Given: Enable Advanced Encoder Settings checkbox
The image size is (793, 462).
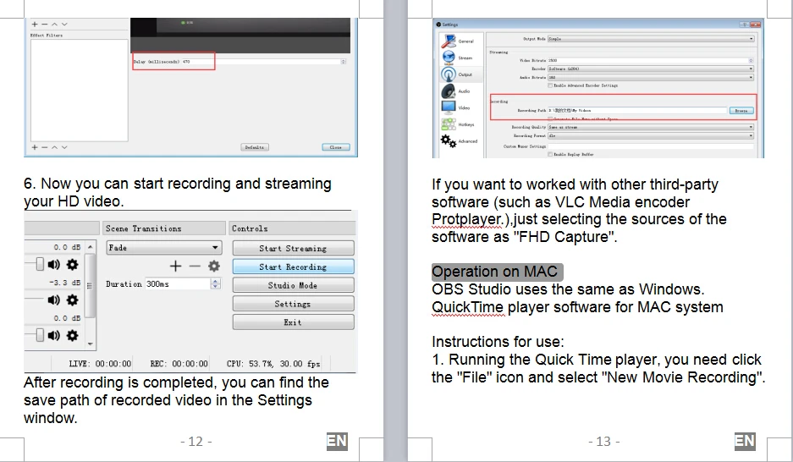Looking at the screenshot, I should tap(550, 85).
